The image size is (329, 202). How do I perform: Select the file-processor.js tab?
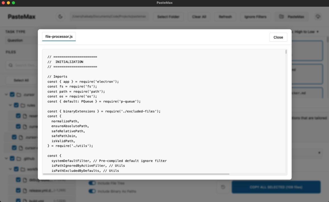point(59,37)
